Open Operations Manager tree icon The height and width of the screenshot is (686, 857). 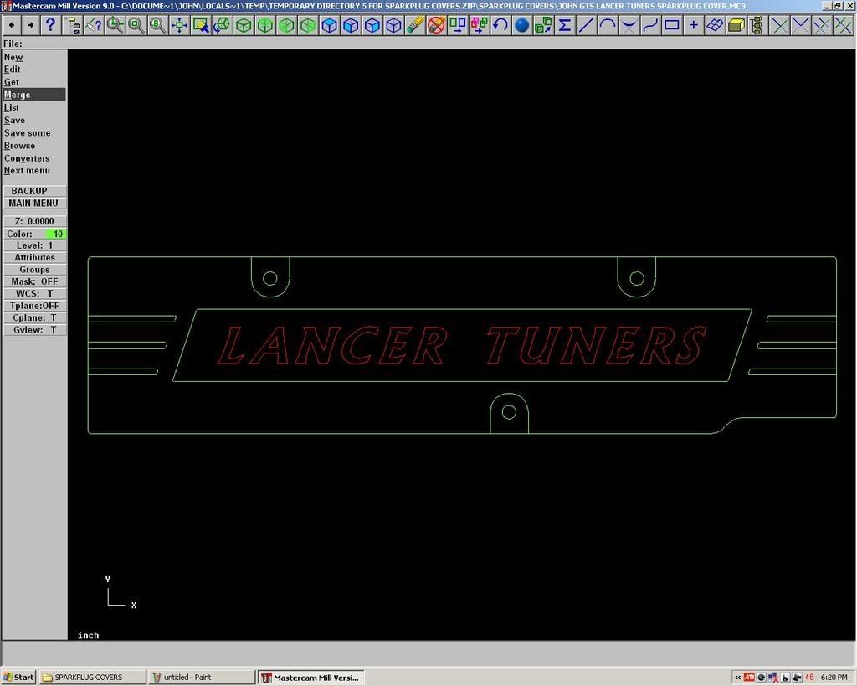pyautogui.click(x=757, y=25)
